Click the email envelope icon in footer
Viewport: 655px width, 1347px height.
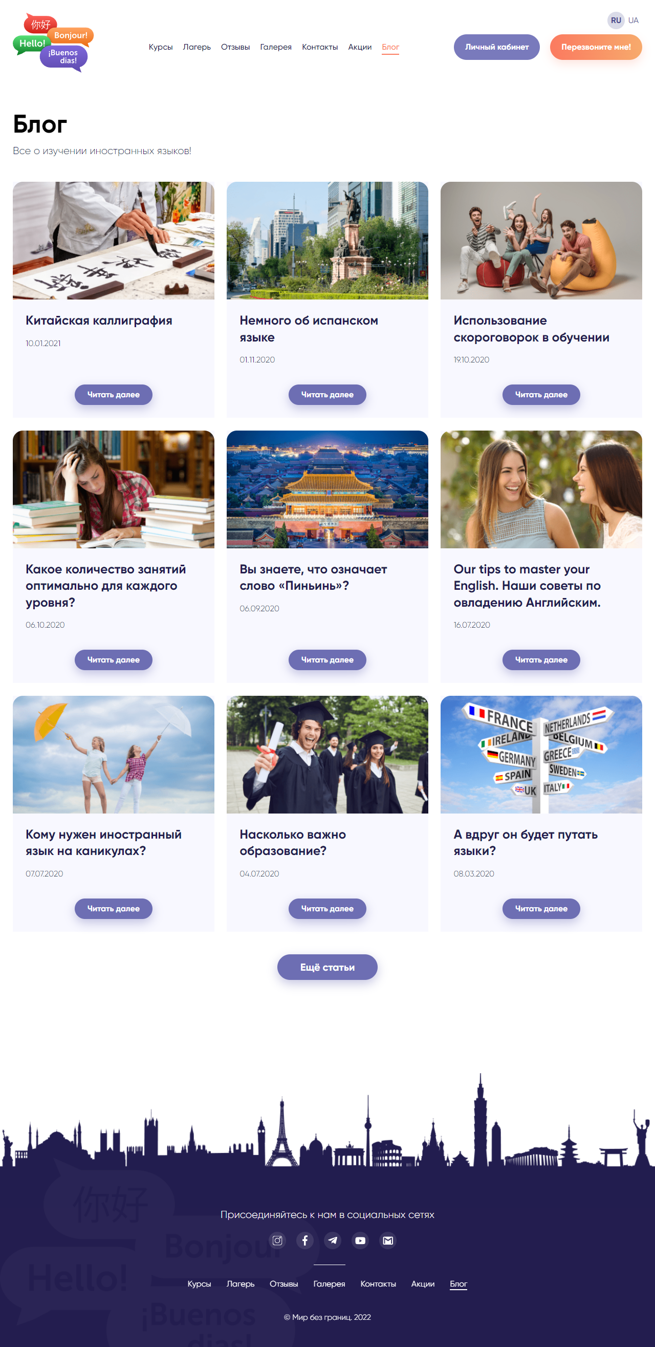(388, 1241)
